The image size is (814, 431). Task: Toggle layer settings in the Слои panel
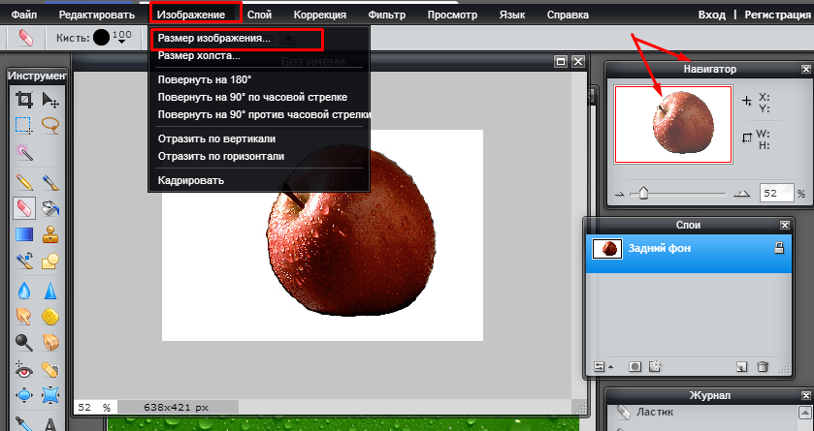[x=599, y=367]
